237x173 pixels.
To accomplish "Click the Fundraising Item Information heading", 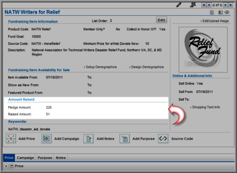I will click(x=33, y=22).
